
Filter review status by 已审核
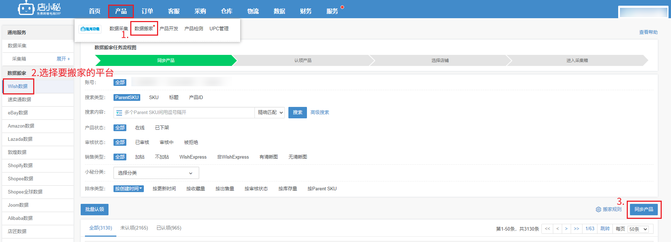pos(142,142)
